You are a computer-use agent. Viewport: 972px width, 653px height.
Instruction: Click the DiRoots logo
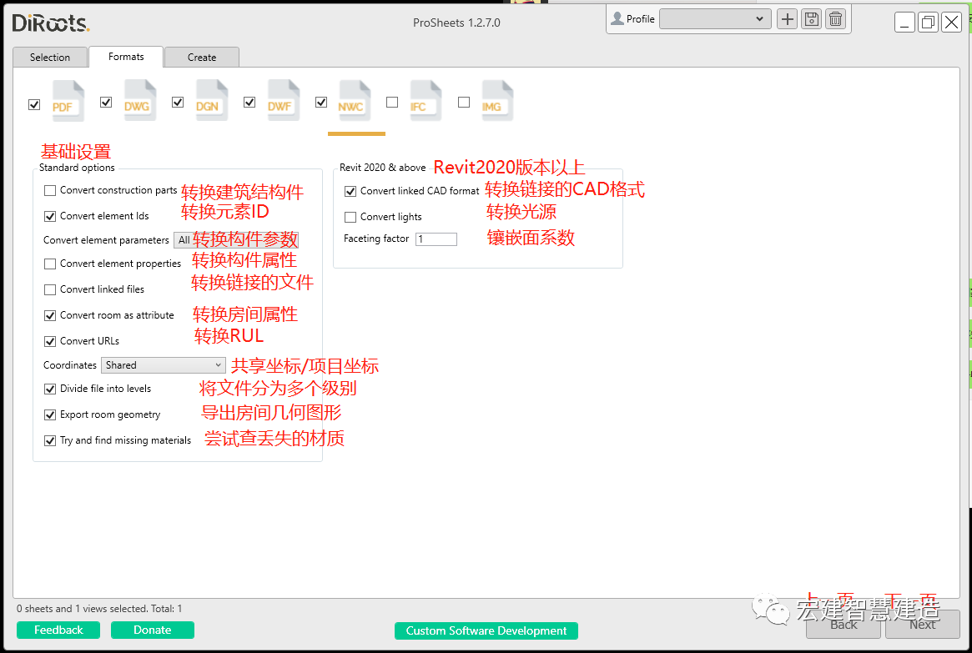(x=51, y=23)
